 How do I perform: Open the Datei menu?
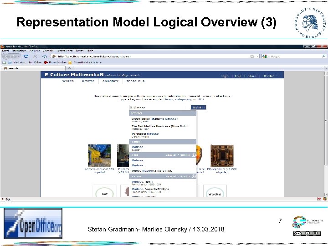pyautogui.click(x=5, y=51)
